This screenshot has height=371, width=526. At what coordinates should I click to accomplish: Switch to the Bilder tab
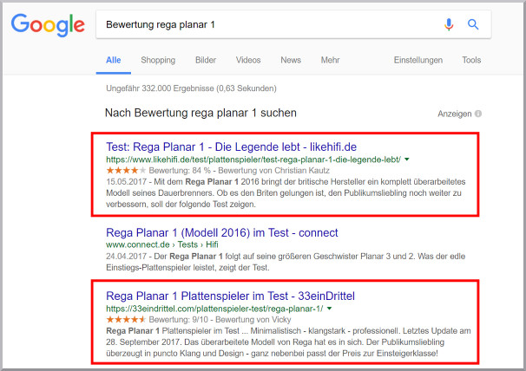pyautogui.click(x=206, y=60)
